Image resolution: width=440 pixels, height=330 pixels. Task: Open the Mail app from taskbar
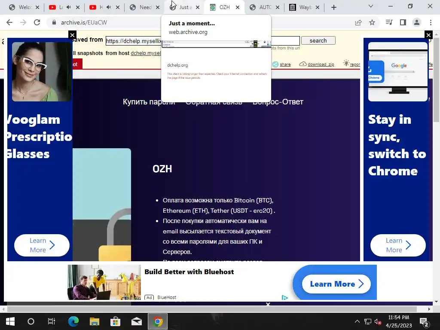point(136,321)
